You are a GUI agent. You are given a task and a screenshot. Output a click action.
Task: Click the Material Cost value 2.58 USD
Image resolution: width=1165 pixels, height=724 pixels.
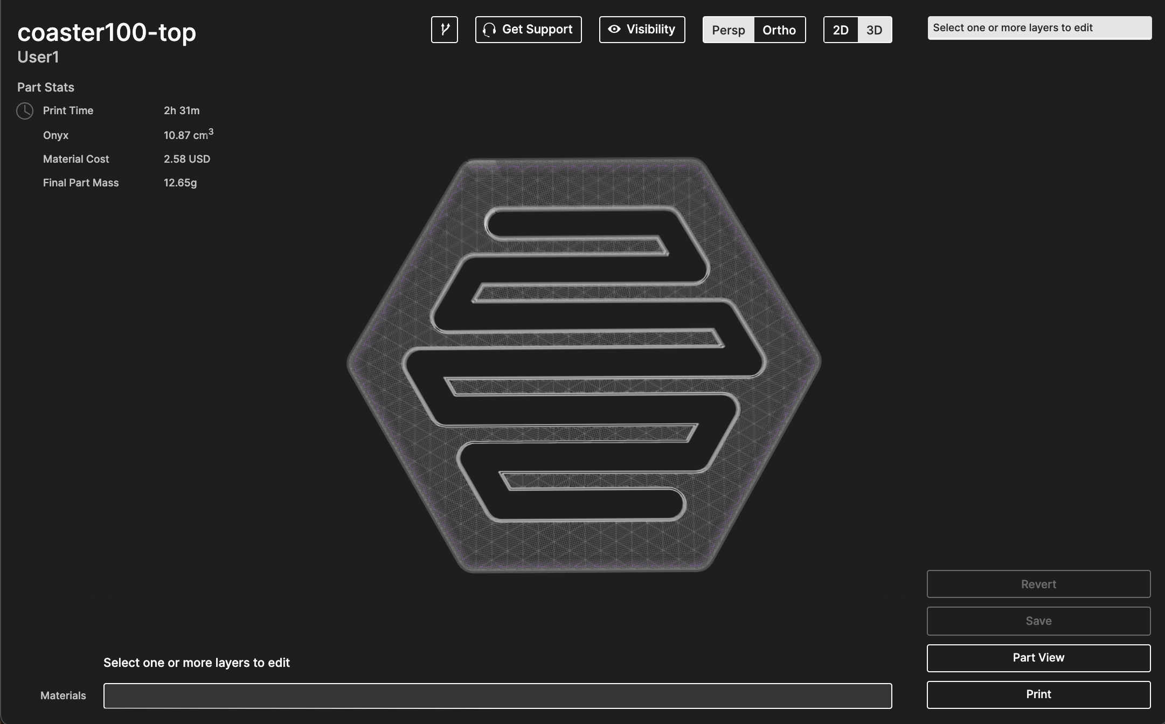pos(186,159)
